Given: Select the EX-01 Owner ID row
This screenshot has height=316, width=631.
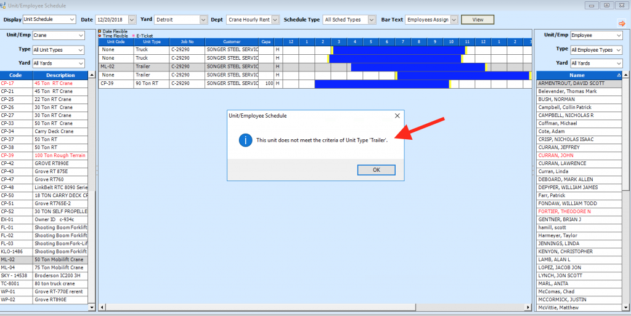Looking at the screenshot, I should pos(44,219).
